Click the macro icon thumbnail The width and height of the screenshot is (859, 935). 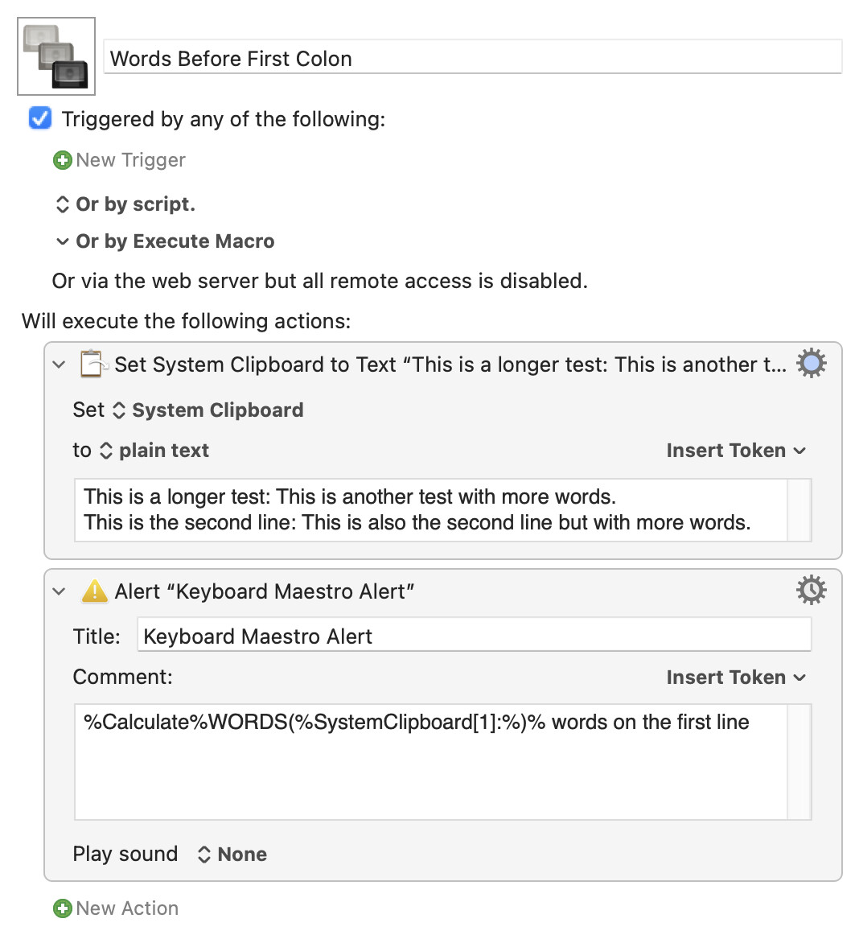(x=55, y=56)
